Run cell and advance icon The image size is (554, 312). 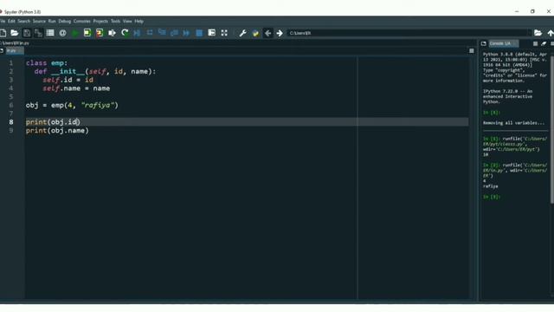100,33
